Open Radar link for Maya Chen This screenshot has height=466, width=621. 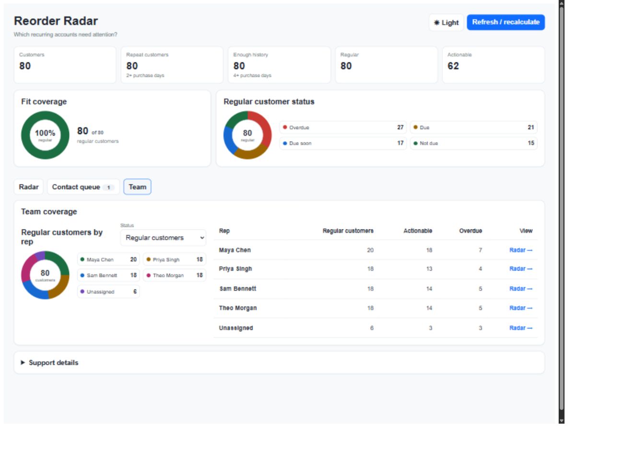click(521, 250)
